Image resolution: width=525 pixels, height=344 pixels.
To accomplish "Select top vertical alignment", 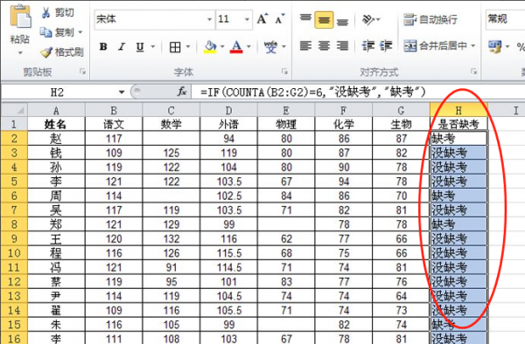I will tap(305, 17).
